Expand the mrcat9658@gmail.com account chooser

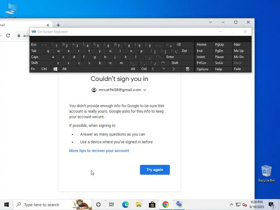pos(119,90)
